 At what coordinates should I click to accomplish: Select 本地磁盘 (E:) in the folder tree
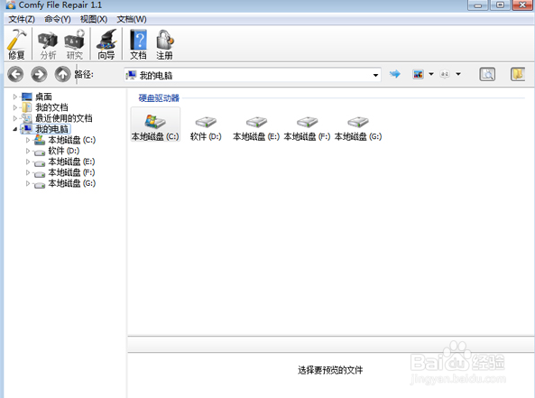[x=71, y=162]
